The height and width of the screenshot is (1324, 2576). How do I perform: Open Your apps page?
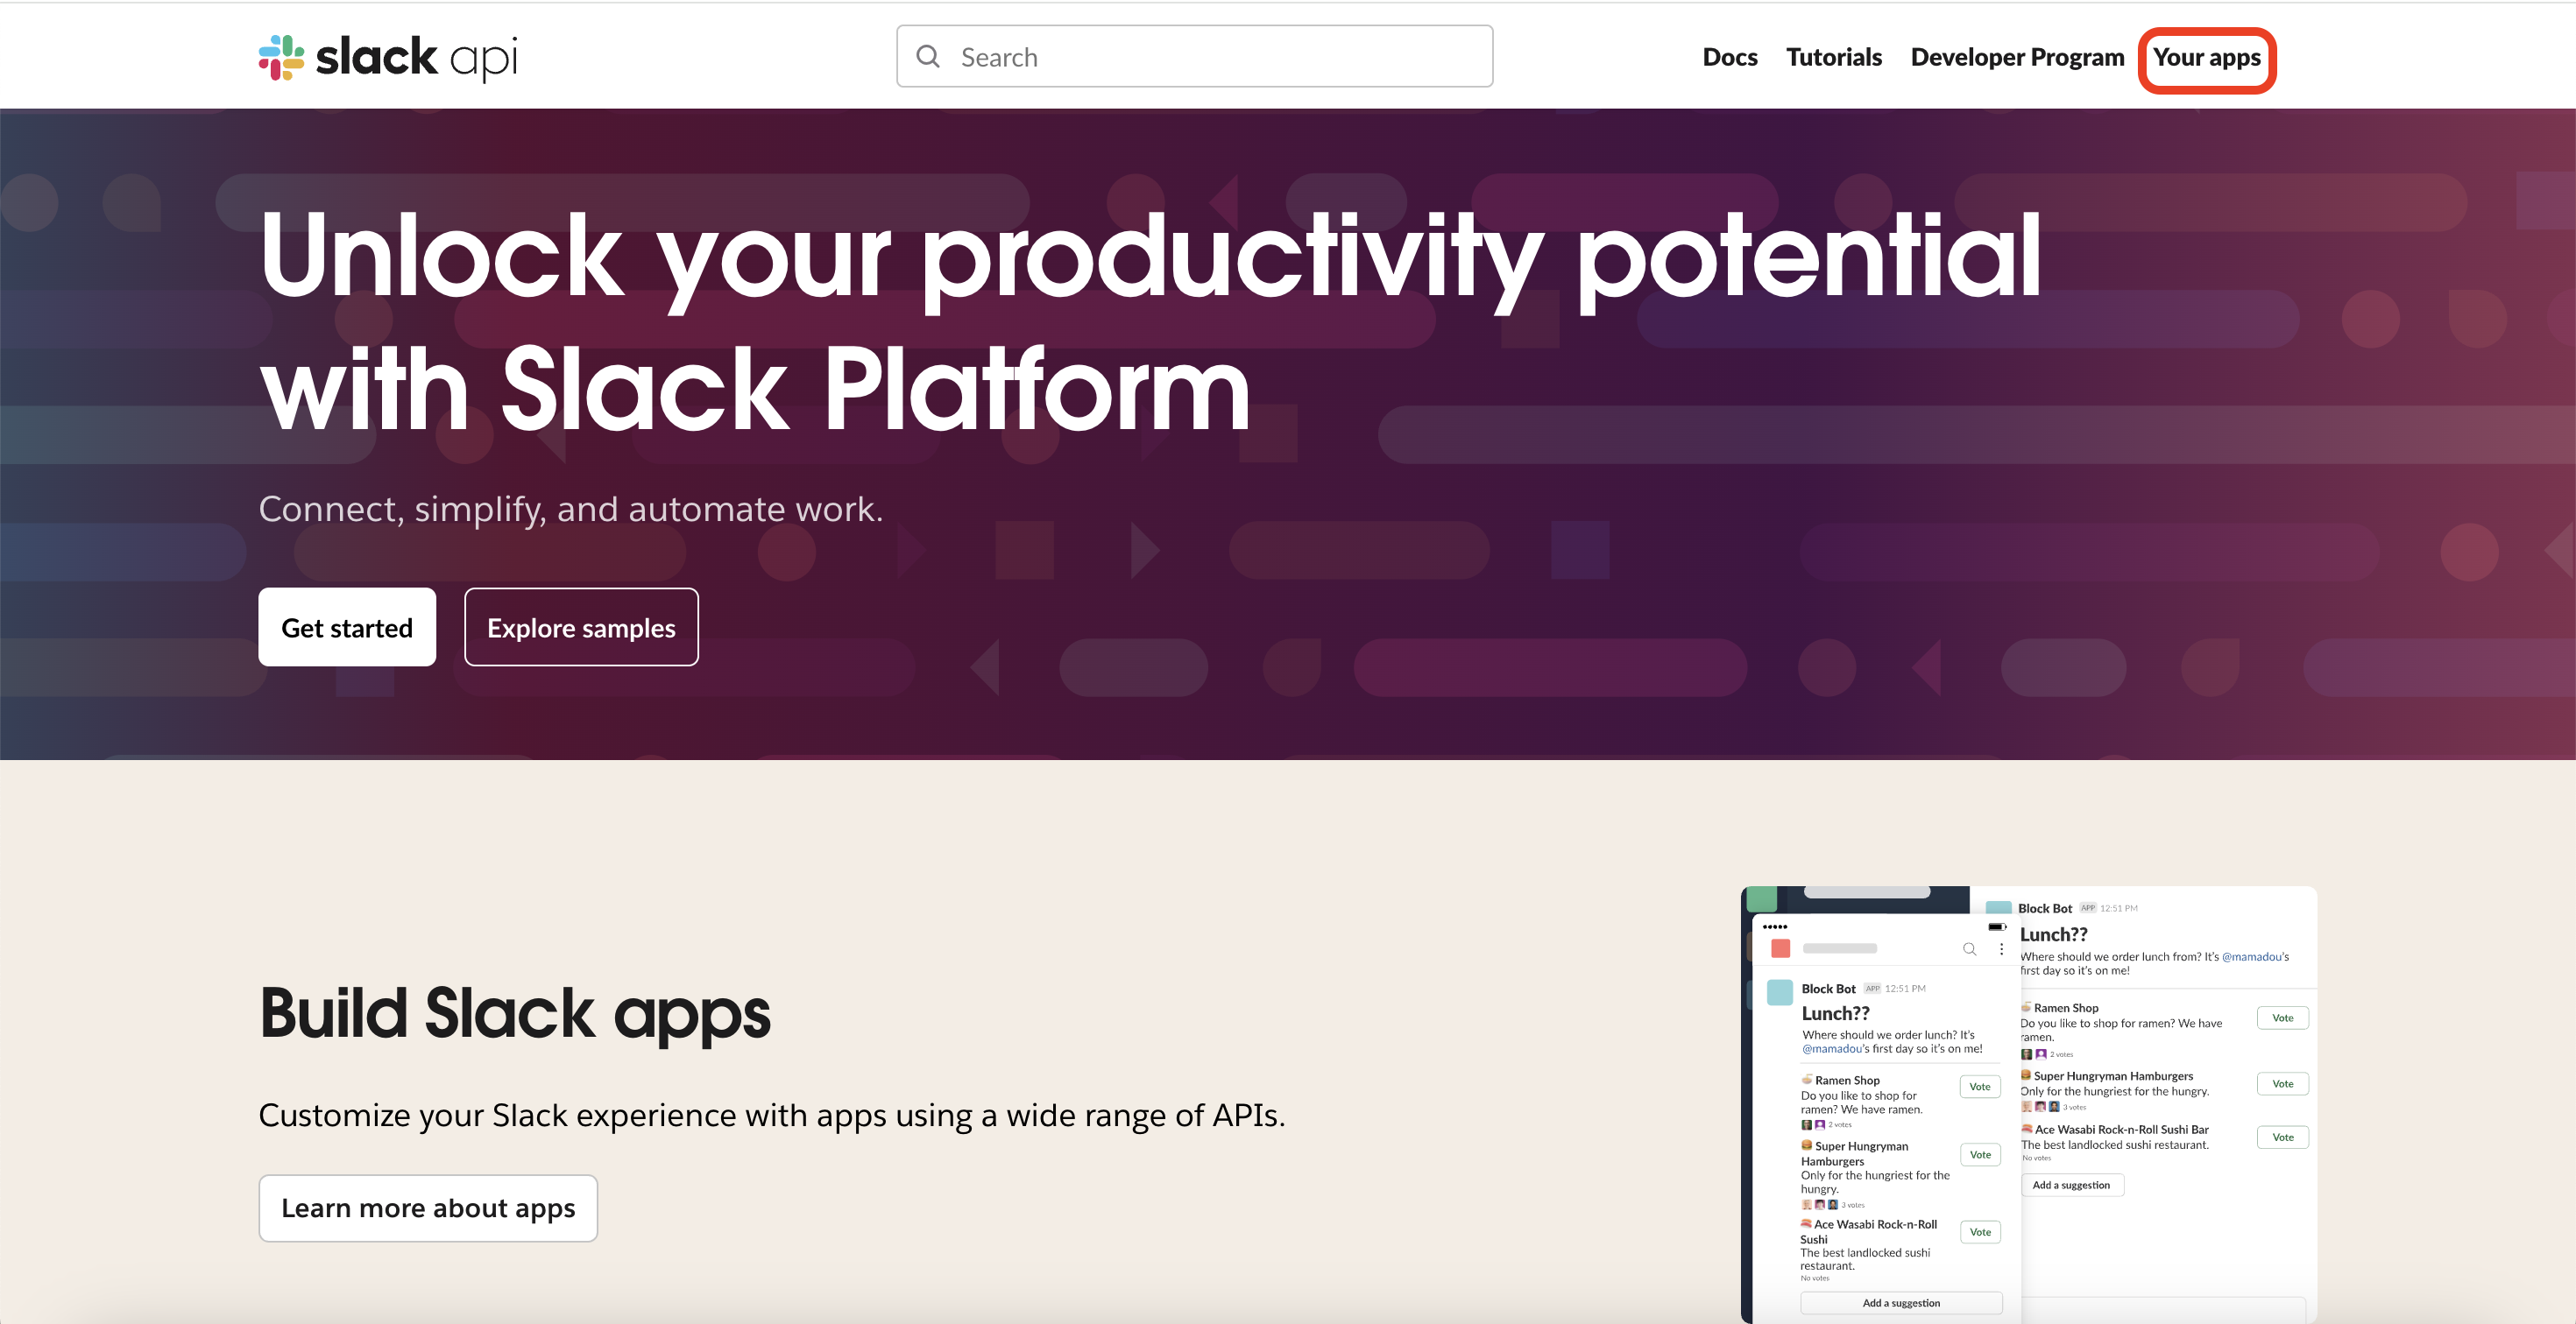2206,58
